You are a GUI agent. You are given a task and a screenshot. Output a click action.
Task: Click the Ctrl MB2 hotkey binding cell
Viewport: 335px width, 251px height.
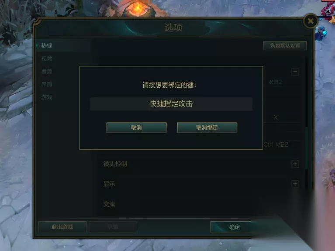276,145
